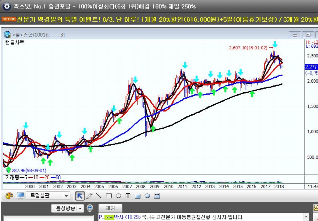Open the paint palette color picker
The height and width of the screenshot is (221, 318).
coord(9,196)
